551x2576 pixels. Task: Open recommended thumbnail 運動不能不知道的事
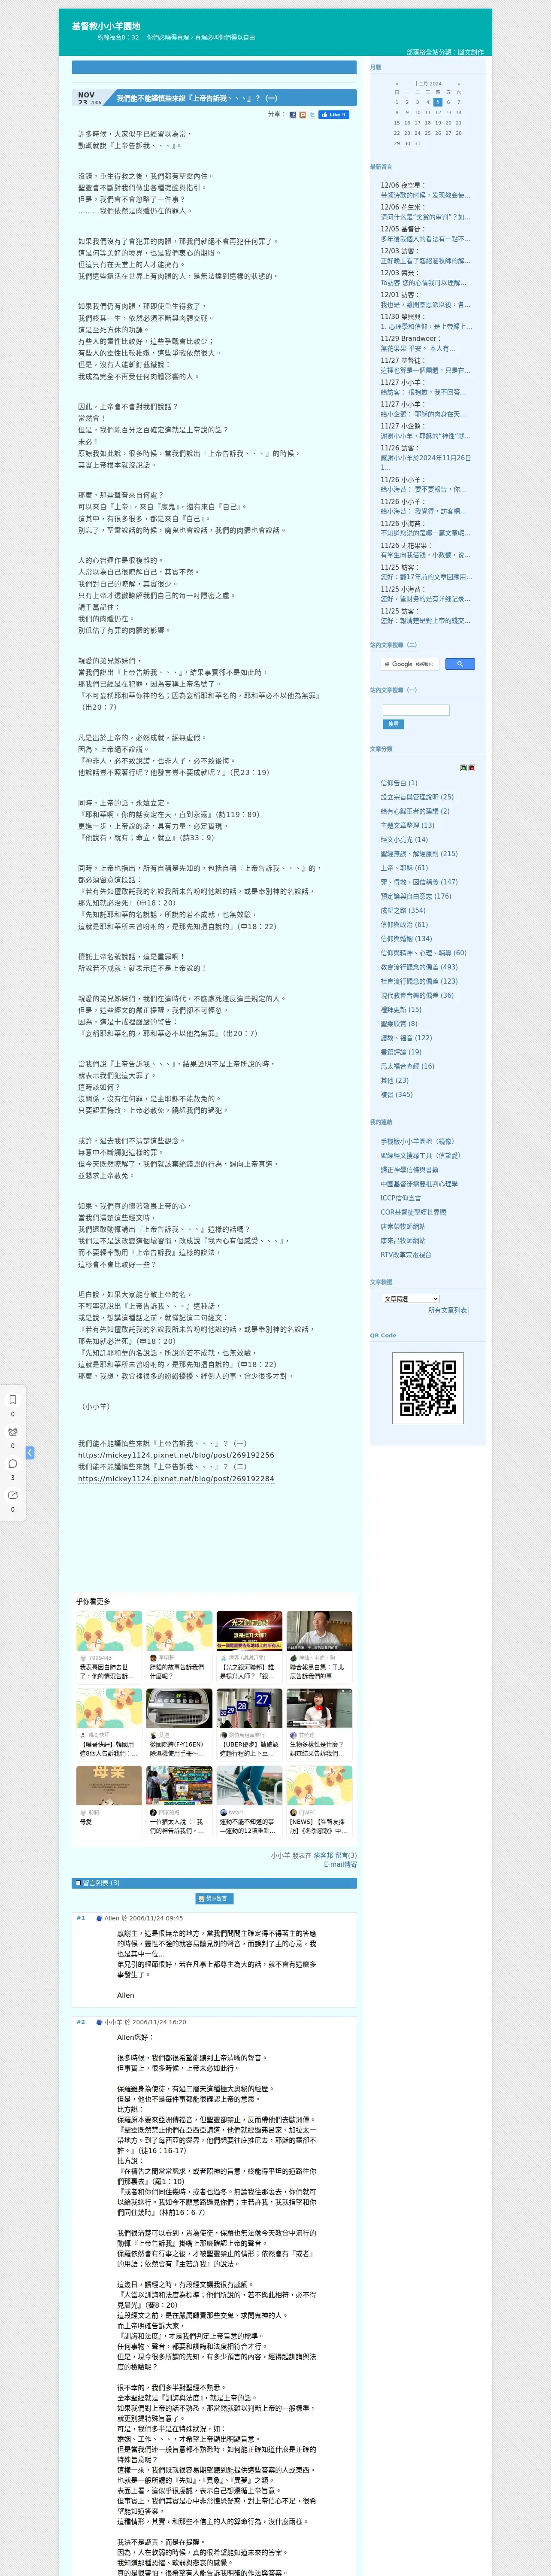(x=249, y=1786)
